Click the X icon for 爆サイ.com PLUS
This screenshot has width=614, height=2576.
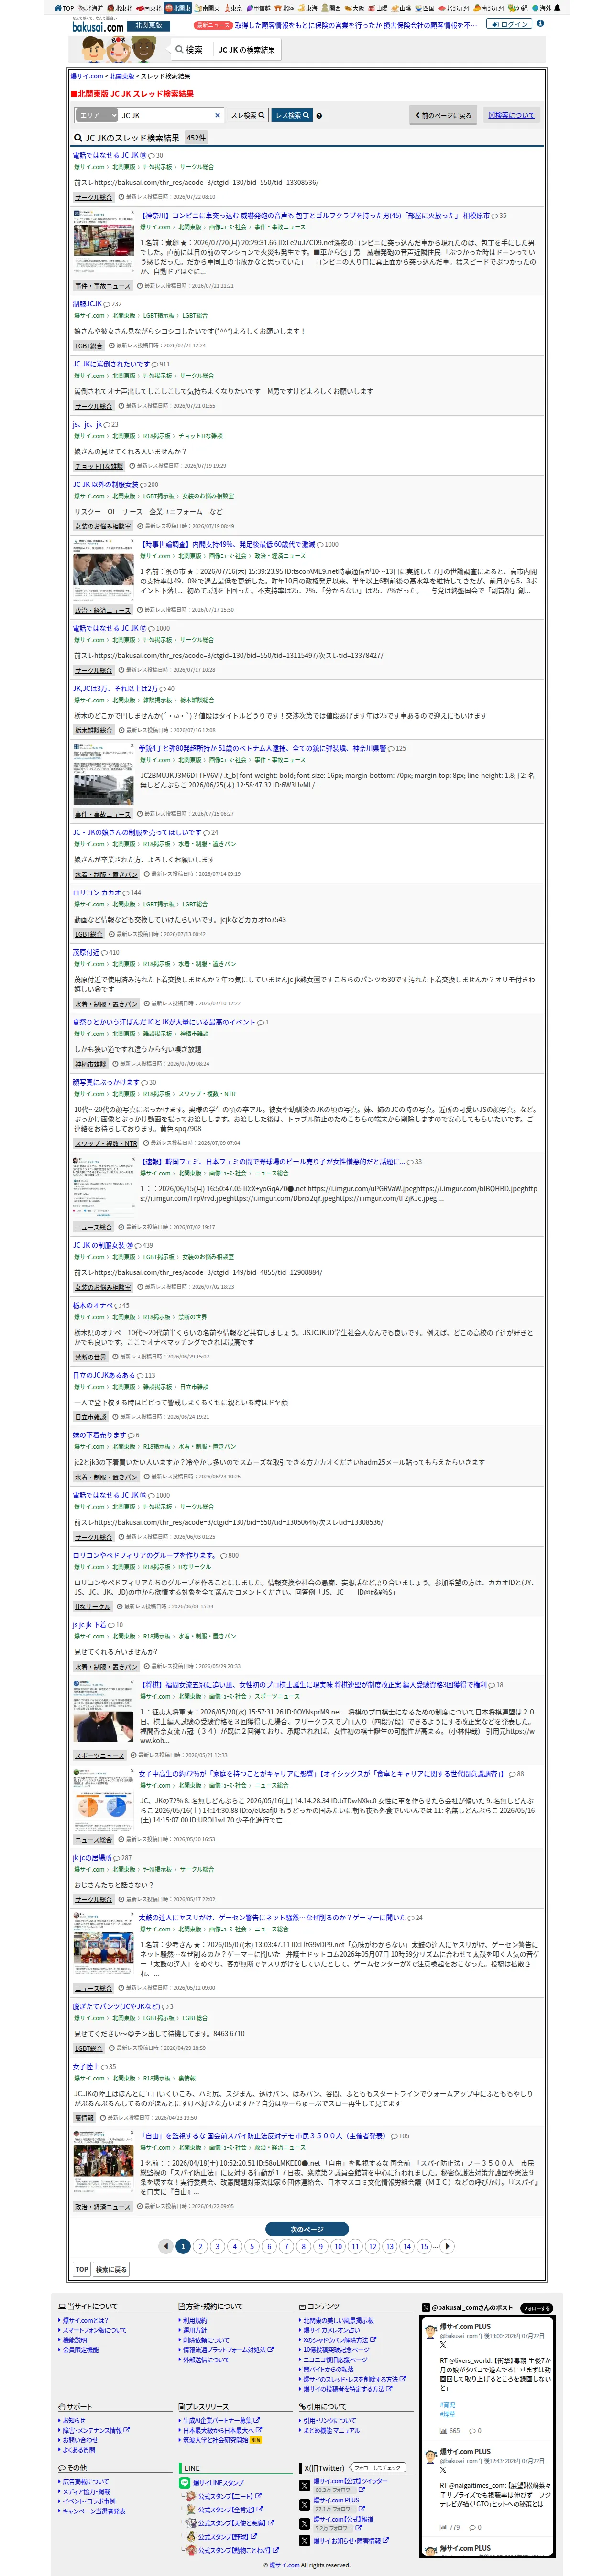pos(304,2504)
